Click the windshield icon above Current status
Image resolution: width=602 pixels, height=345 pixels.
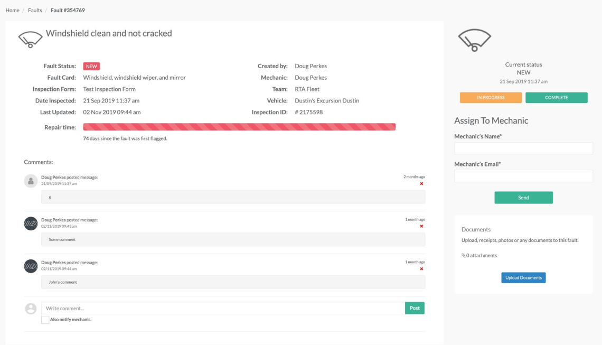pyautogui.click(x=474, y=40)
